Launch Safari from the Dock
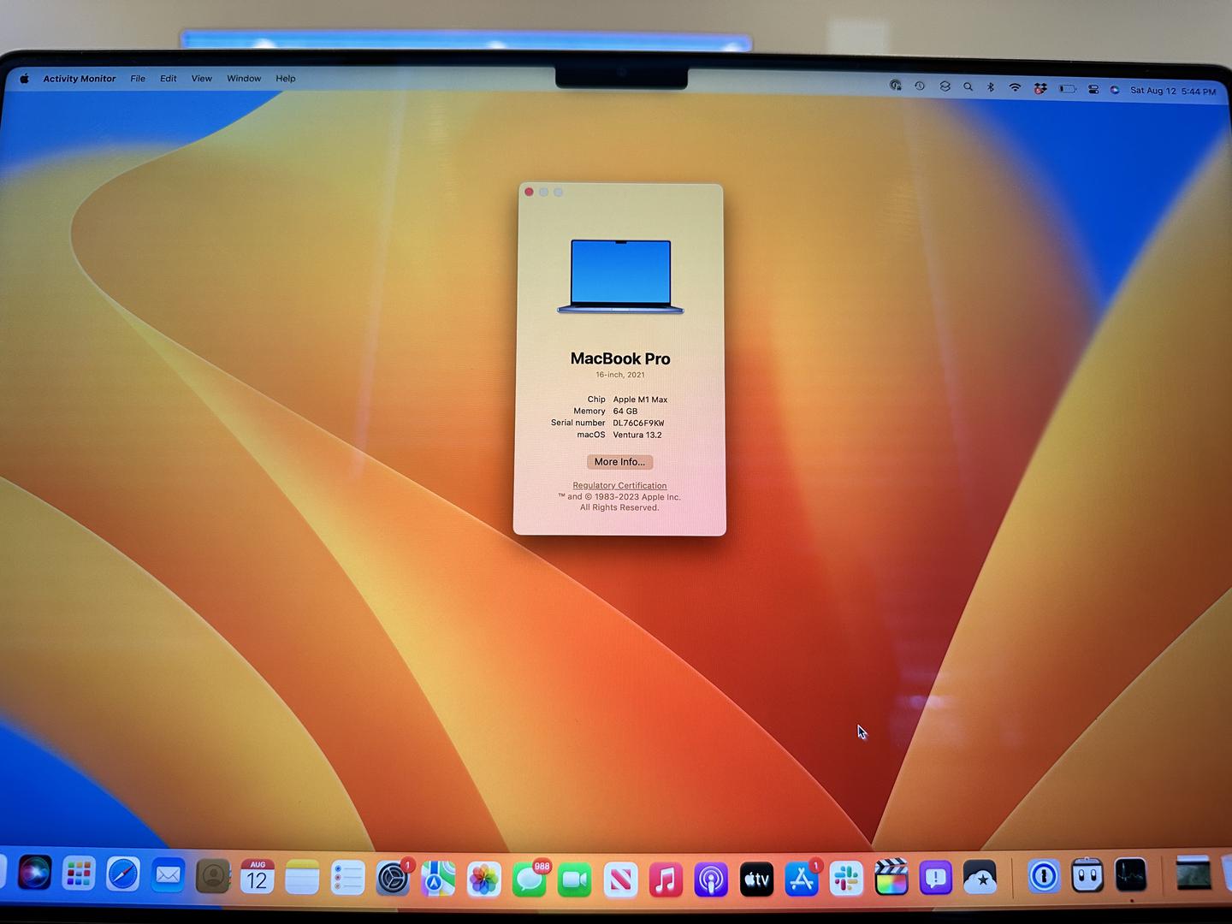The height and width of the screenshot is (924, 1232). coord(123,875)
